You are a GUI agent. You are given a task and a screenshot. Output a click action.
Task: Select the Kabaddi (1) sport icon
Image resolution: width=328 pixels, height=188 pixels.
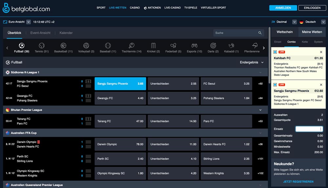(x=231, y=45)
